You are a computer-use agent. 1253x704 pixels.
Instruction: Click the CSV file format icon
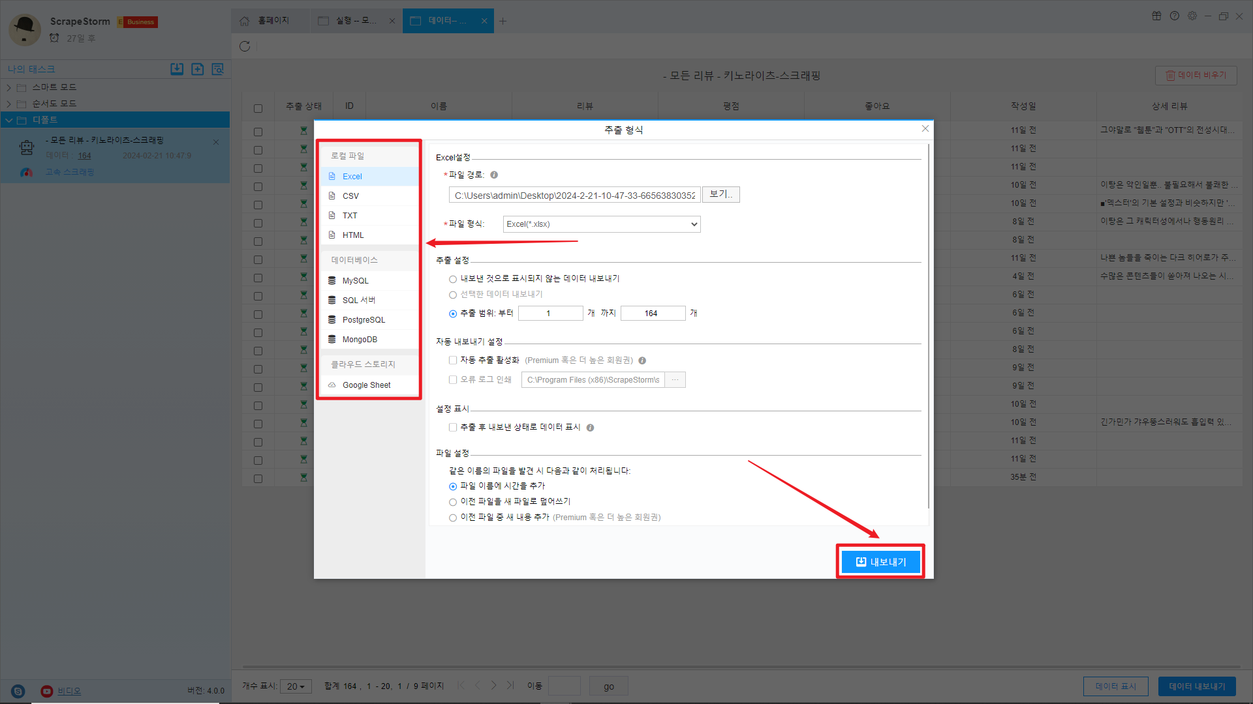[x=332, y=196]
